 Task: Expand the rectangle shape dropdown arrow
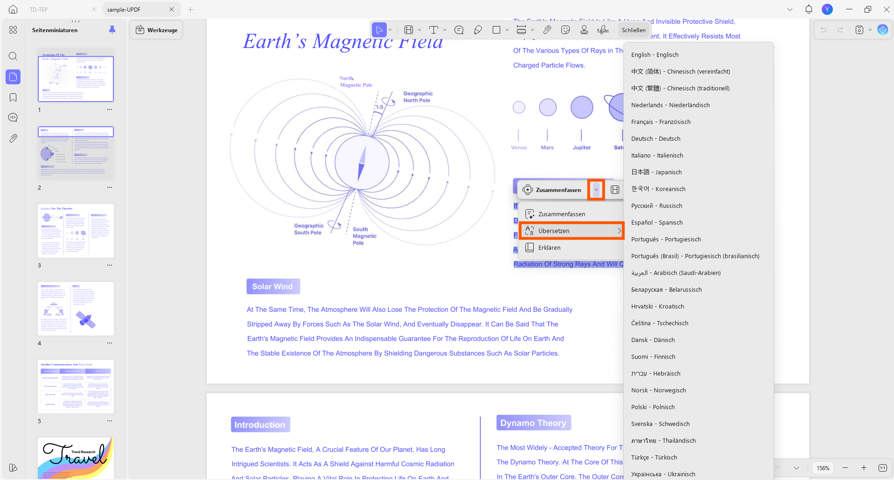point(507,30)
